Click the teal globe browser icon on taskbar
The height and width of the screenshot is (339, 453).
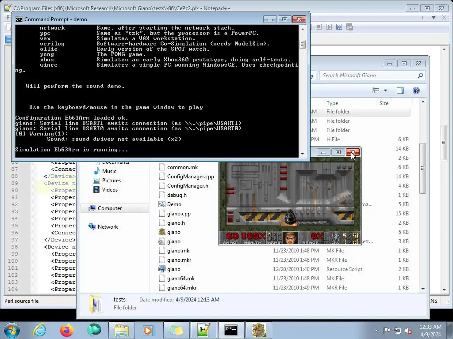click(94, 330)
